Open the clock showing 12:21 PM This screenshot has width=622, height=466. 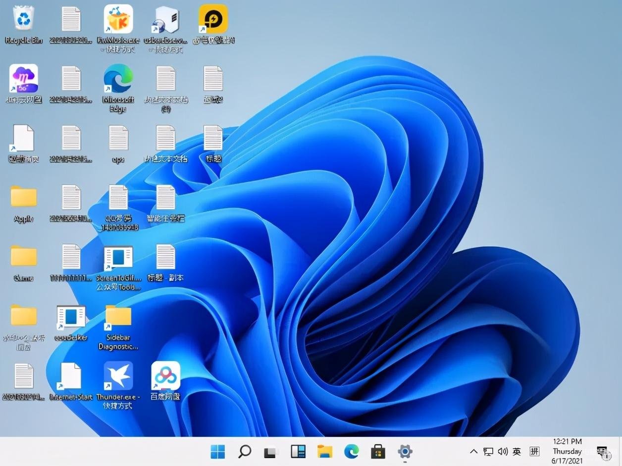[x=567, y=451]
